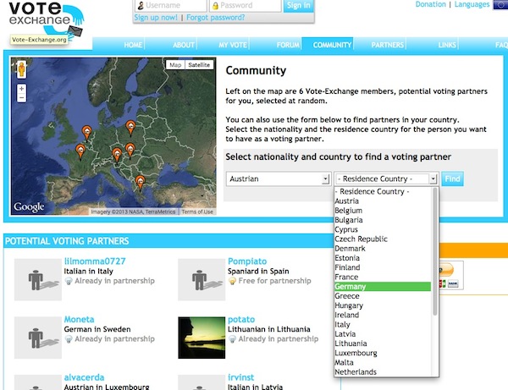Choose Belgium from the country list
This screenshot has width=508, height=390.
pos(383,211)
